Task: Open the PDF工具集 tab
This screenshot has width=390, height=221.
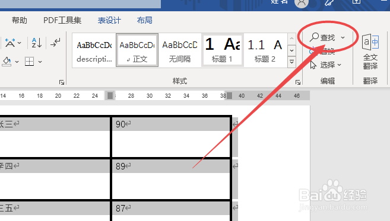Action: pyautogui.click(x=62, y=20)
